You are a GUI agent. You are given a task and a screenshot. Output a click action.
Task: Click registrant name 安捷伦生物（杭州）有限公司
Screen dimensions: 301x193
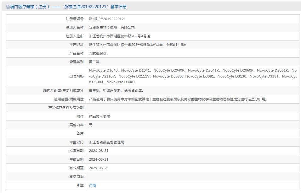tap(112, 27)
